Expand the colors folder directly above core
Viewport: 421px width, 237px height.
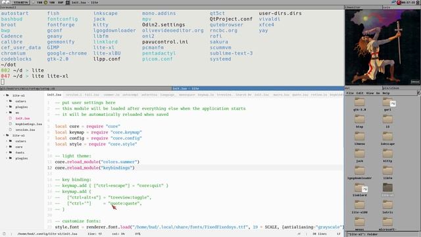7,141
